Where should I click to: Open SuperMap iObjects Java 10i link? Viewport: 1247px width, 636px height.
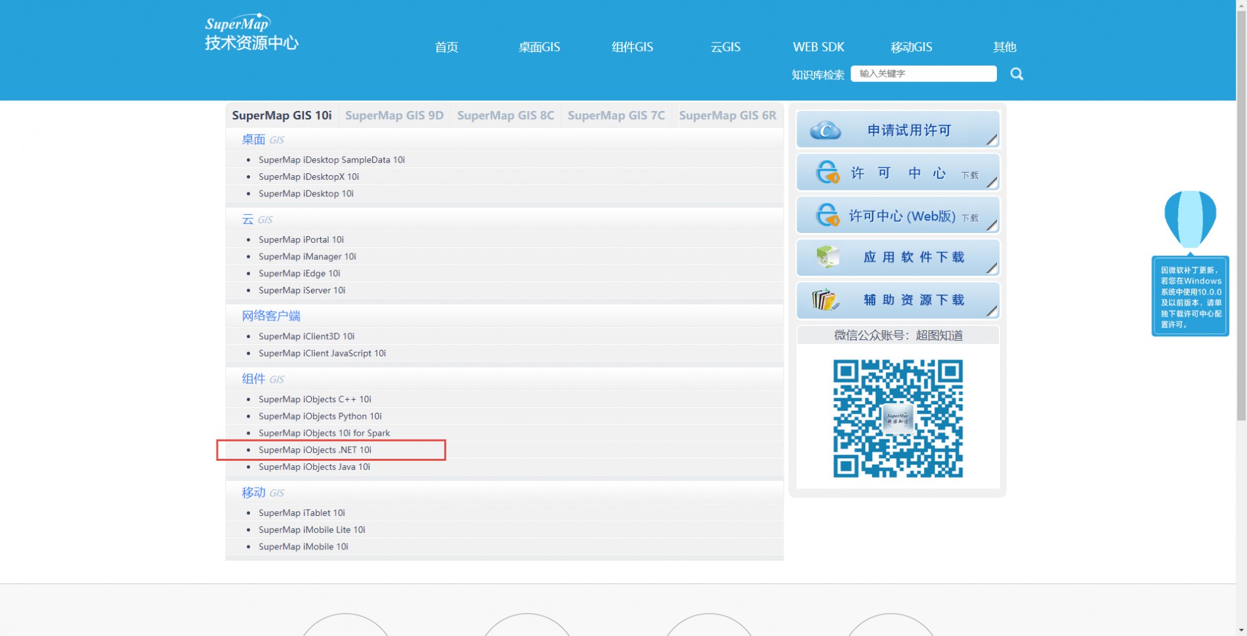click(314, 467)
